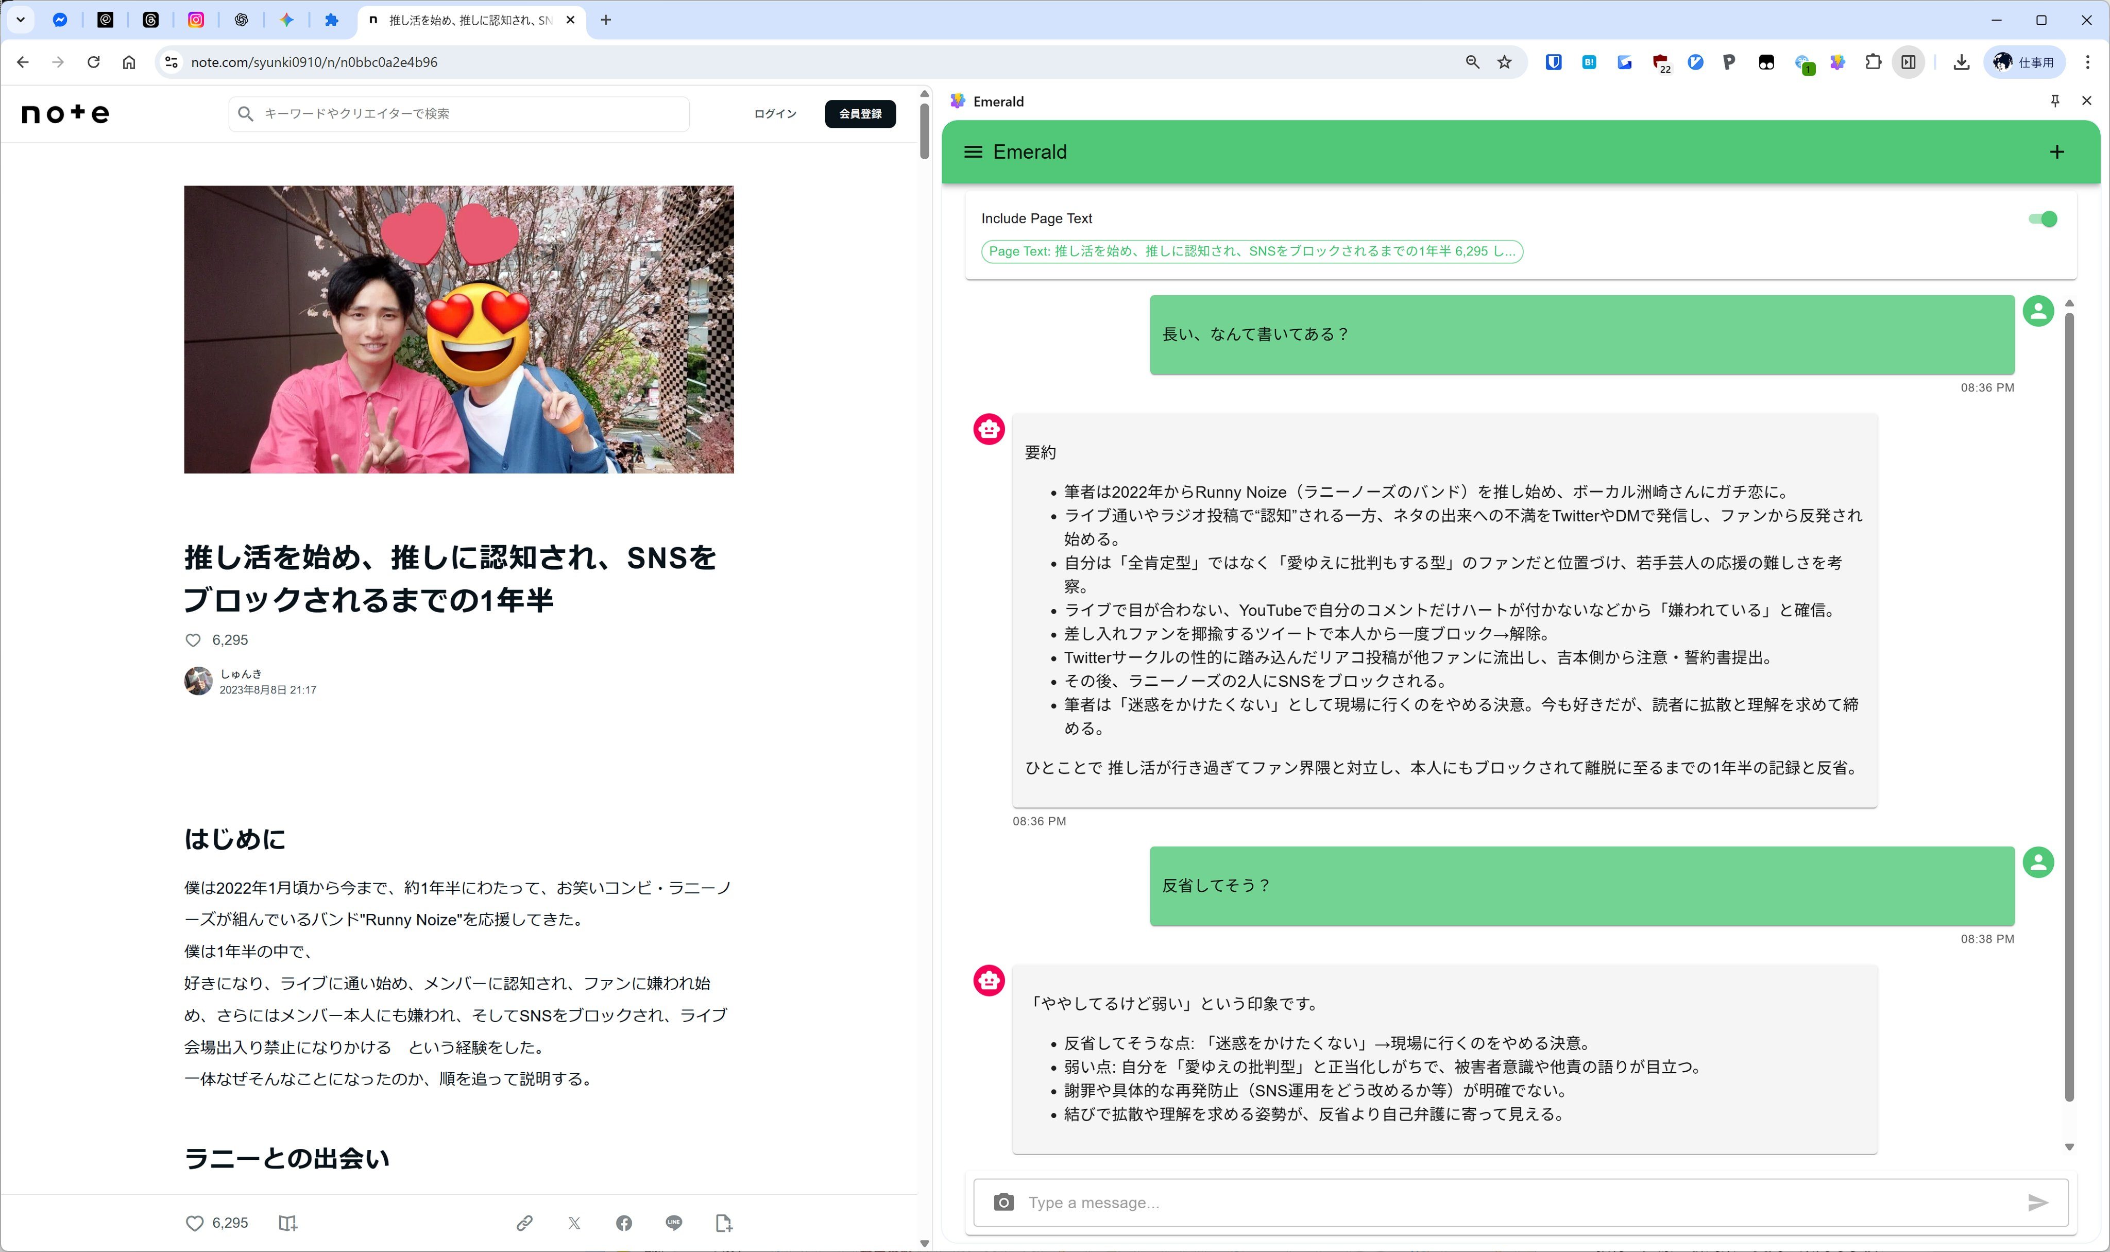Close the Emerald side panel
The width and height of the screenshot is (2110, 1252).
2086,100
